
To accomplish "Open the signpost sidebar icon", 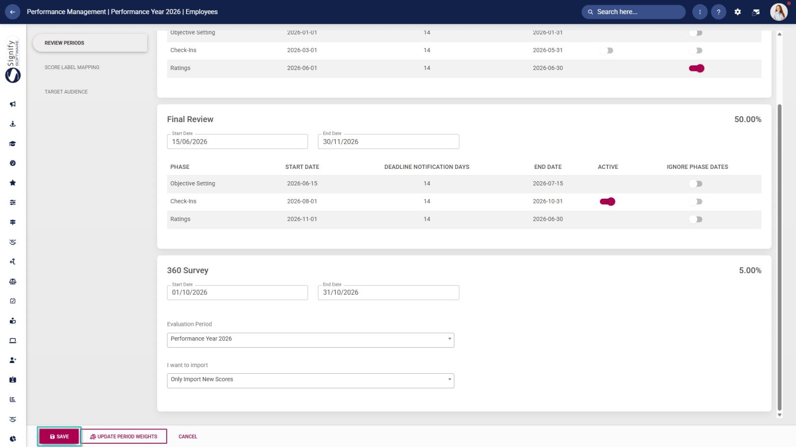I will click(13, 222).
